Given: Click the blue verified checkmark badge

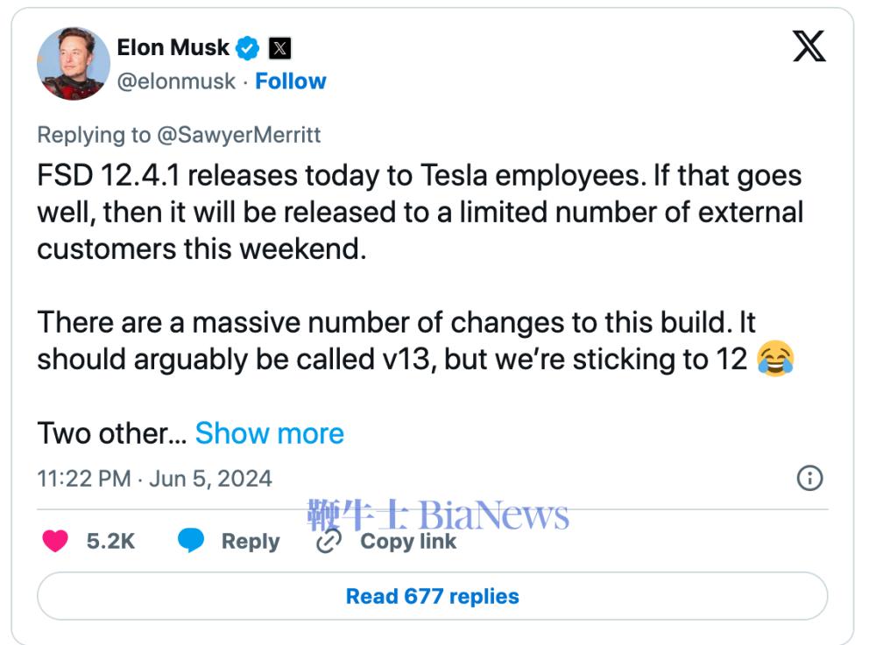Looking at the screenshot, I should pyautogui.click(x=248, y=47).
